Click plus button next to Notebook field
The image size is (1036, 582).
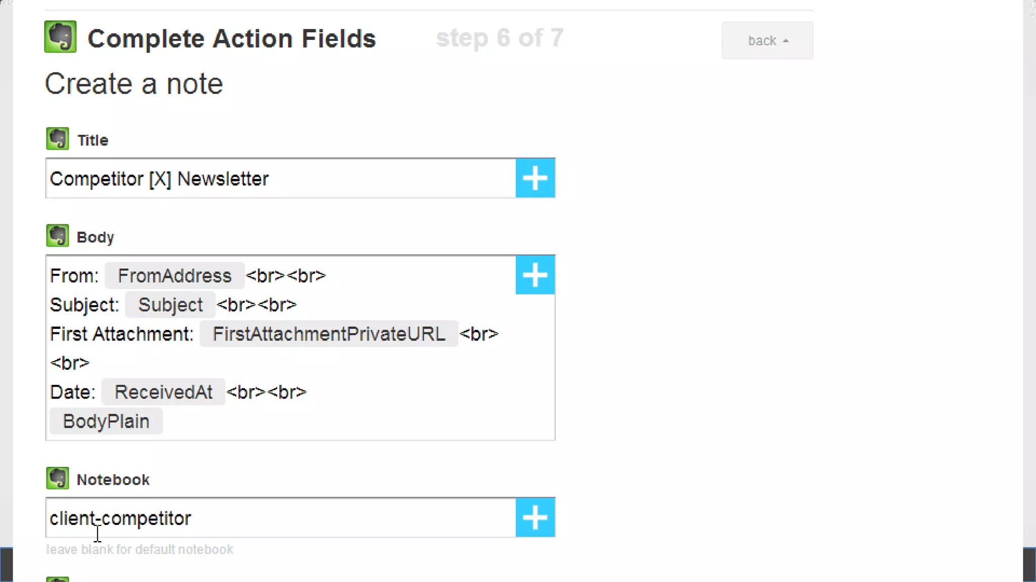(x=535, y=518)
